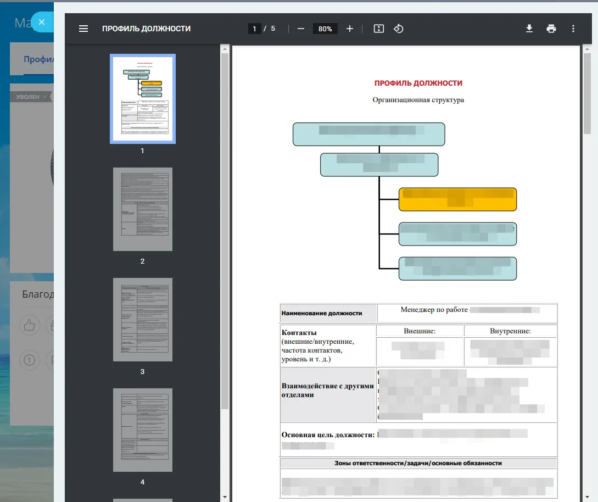Screen dimensions: 598x502
Task: Click the page number input field
Action: (x=254, y=29)
